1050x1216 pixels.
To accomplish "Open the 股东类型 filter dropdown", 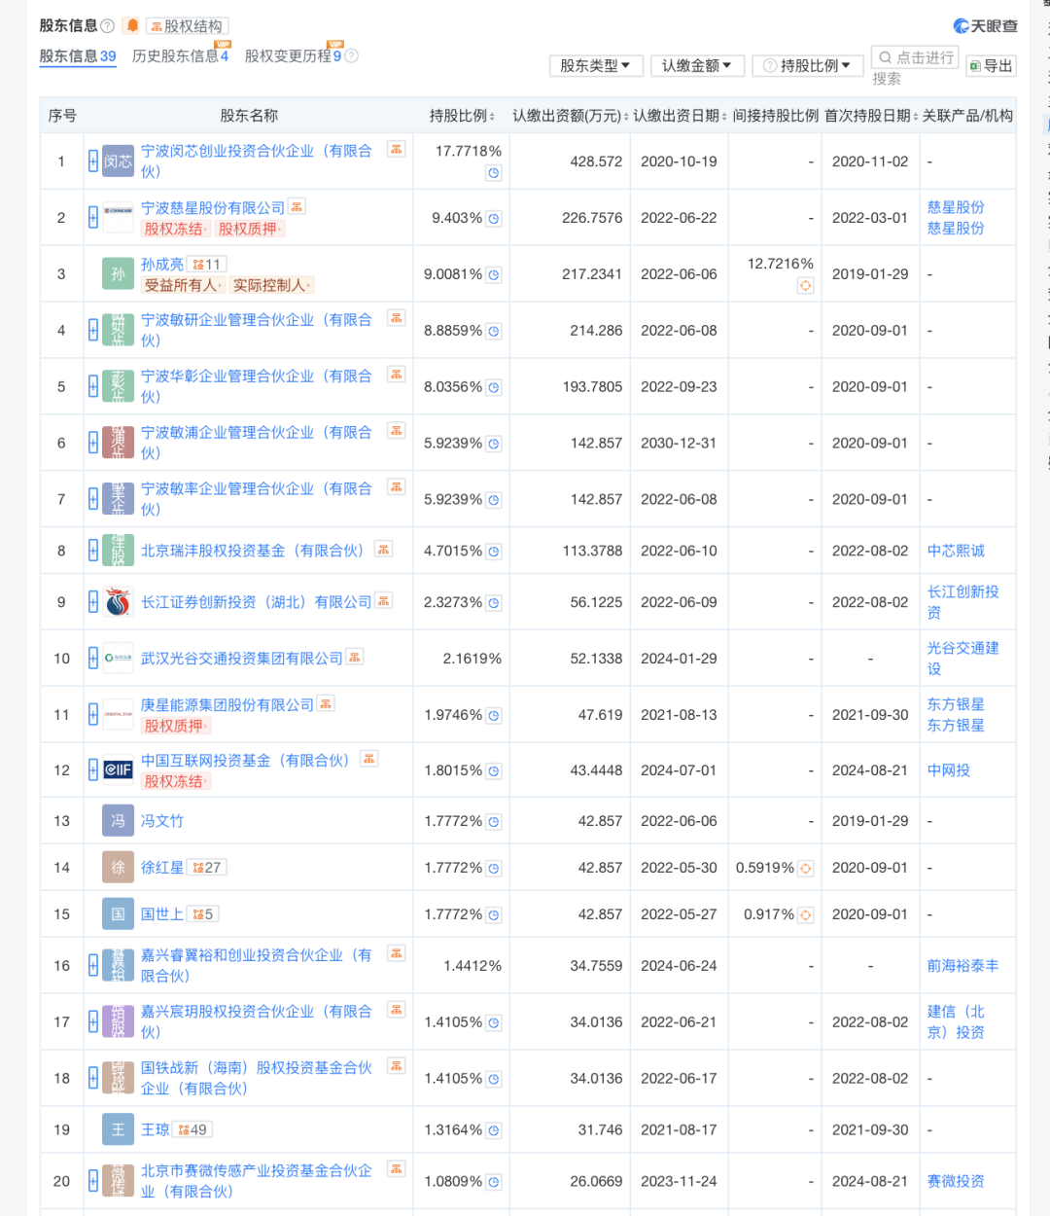I will coord(595,65).
